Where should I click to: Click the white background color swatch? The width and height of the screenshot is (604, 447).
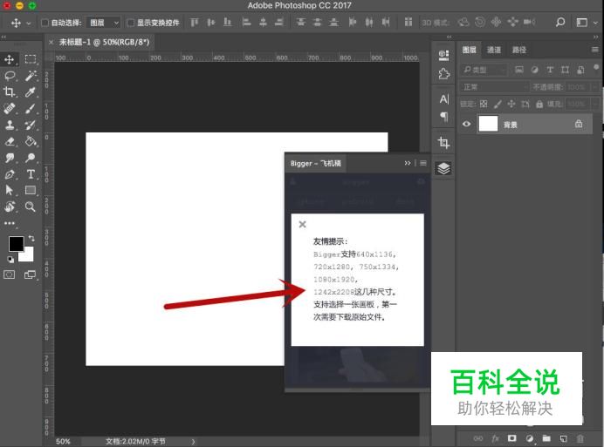tap(30, 256)
